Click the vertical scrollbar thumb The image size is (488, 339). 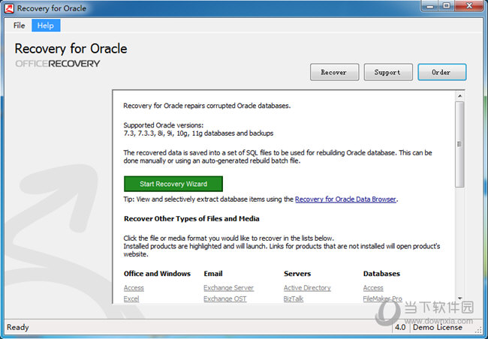tap(459, 144)
